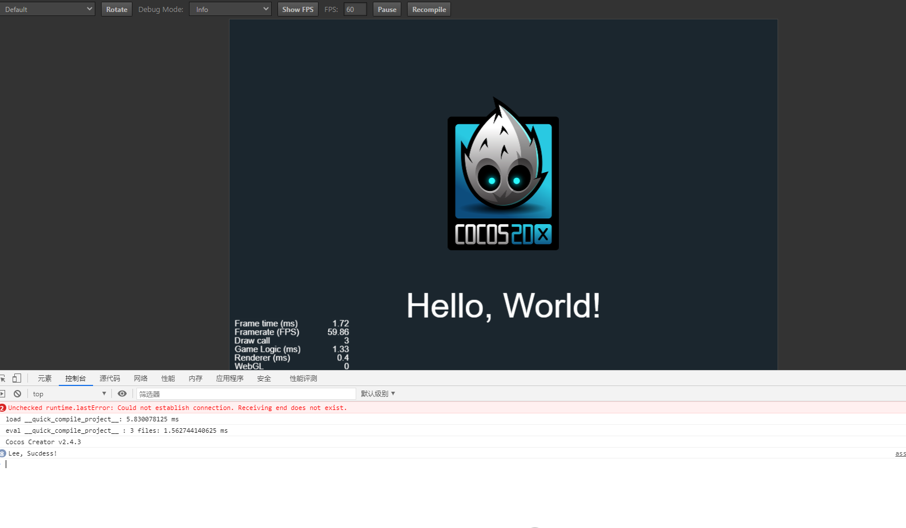Select the inspect element cursor icon
Image resolution: width=906 pixels, height=528 pixels.
[3, 378]
